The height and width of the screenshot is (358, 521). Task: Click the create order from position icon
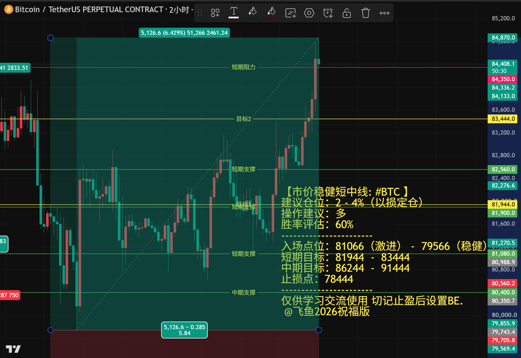290,13
